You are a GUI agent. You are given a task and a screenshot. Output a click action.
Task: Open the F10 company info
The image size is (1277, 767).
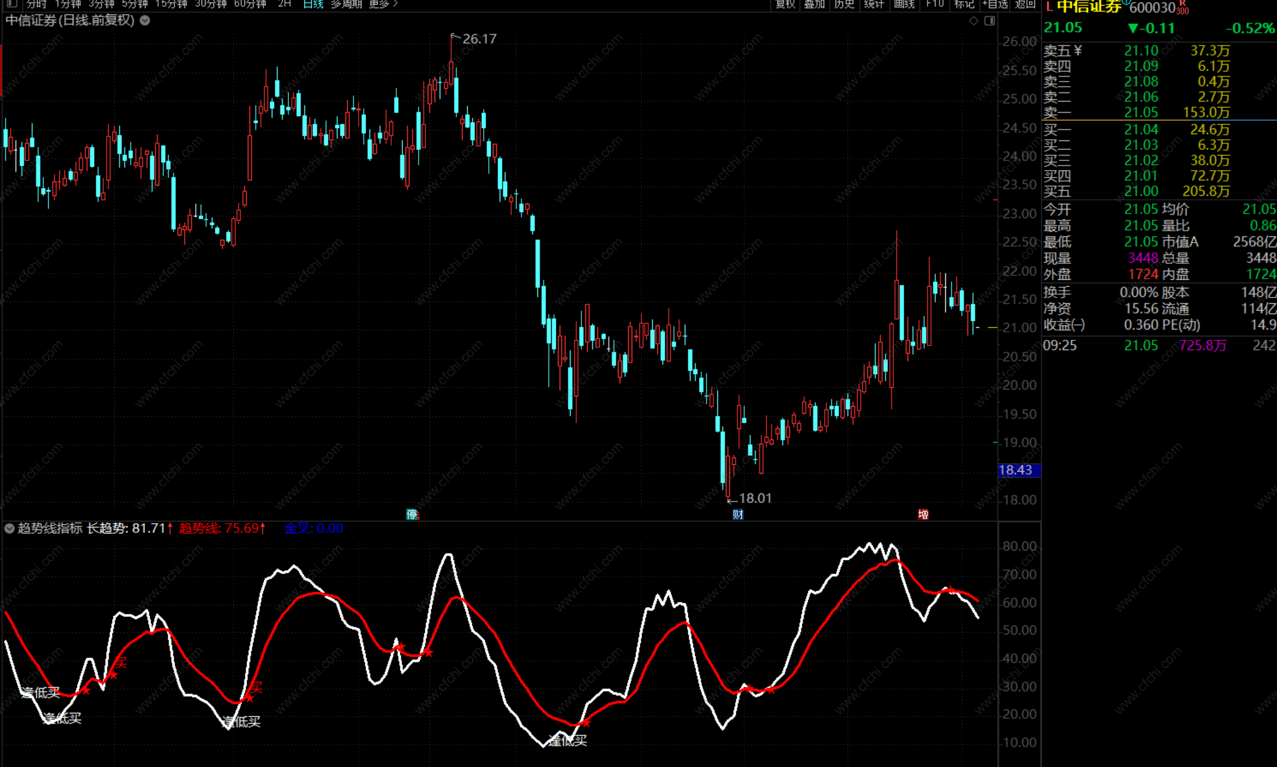click(x=934, y=3)
